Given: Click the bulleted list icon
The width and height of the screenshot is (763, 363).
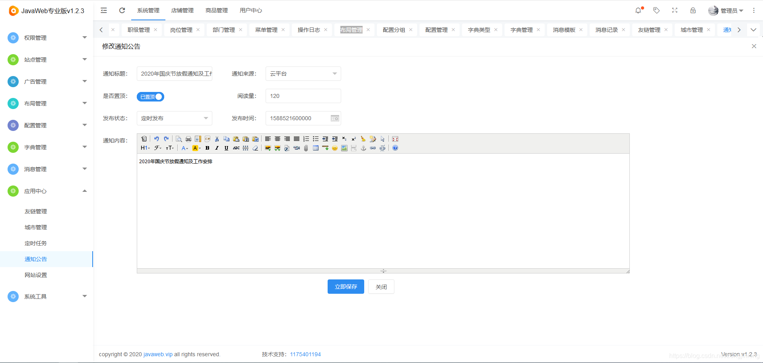Looking at the screenshot, I should point(316,139).
